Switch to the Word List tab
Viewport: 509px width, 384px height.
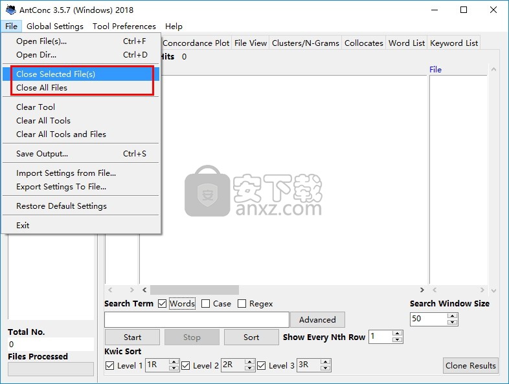407,43
